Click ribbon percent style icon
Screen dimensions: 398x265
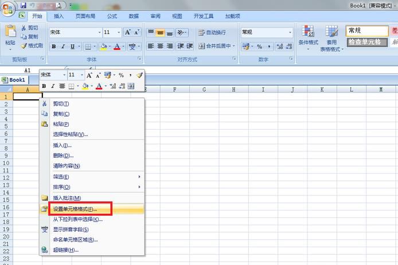(259, 46)
